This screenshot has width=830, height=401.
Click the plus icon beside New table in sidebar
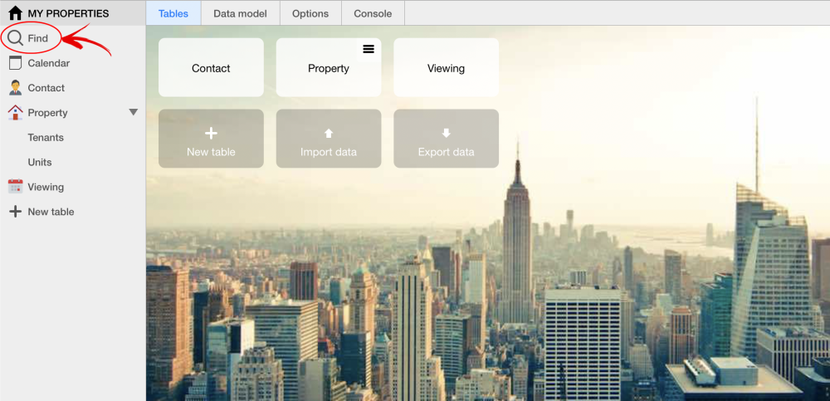point(15,212)
